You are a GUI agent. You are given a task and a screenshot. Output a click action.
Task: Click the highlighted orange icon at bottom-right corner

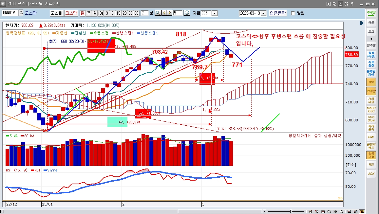(x=362, y=212)
